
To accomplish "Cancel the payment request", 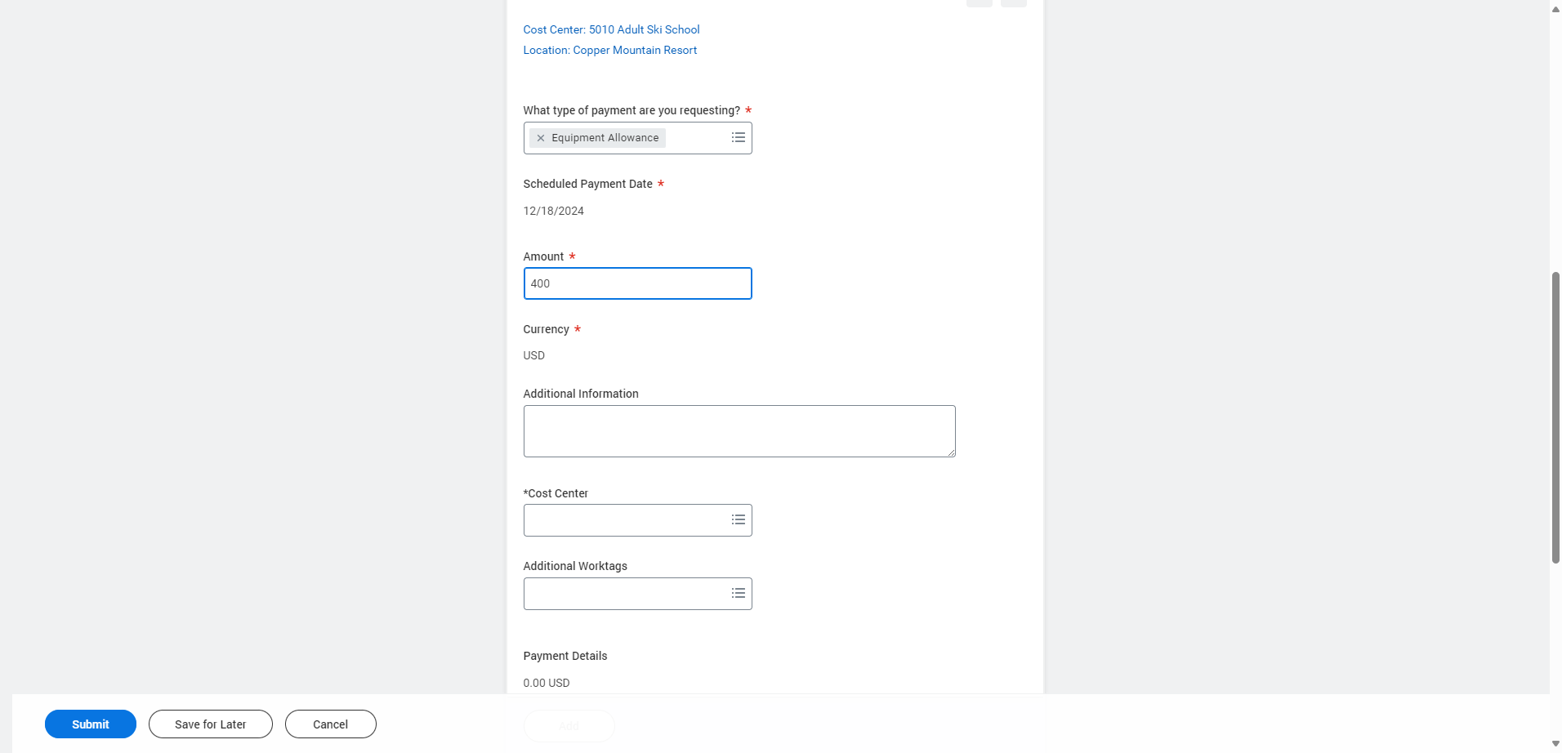I will coord(331,724).
